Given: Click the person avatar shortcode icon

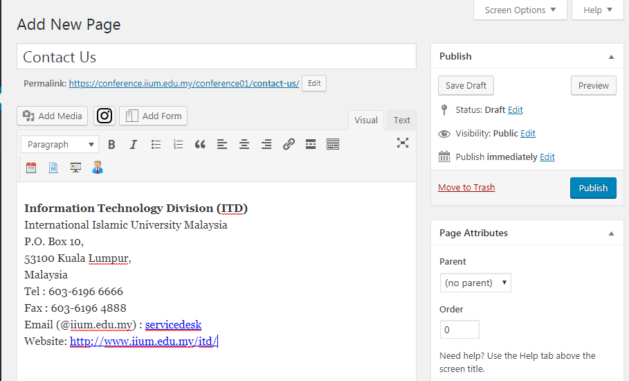Looking at the screenshot, I should pyautogui.click(x=98, y=168).
